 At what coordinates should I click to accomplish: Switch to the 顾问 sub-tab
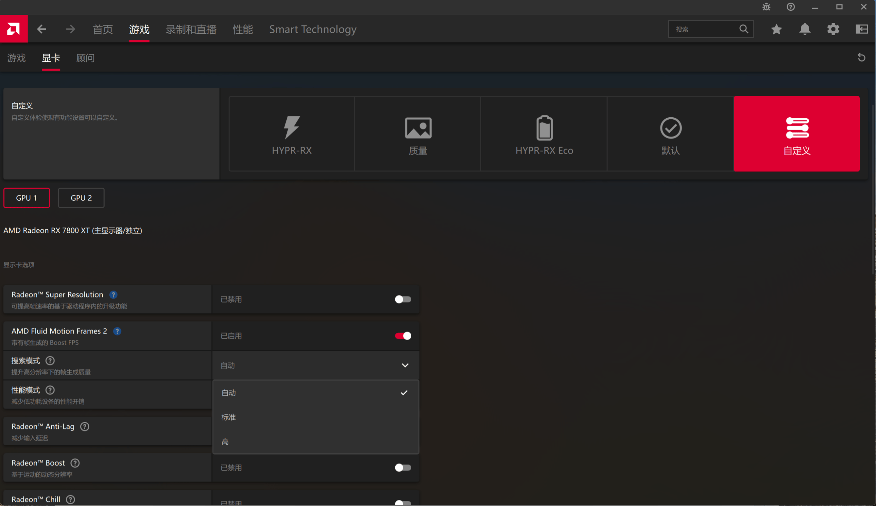click(x=86, y=58)
